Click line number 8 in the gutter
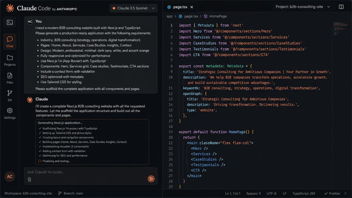 pos(172,66)
